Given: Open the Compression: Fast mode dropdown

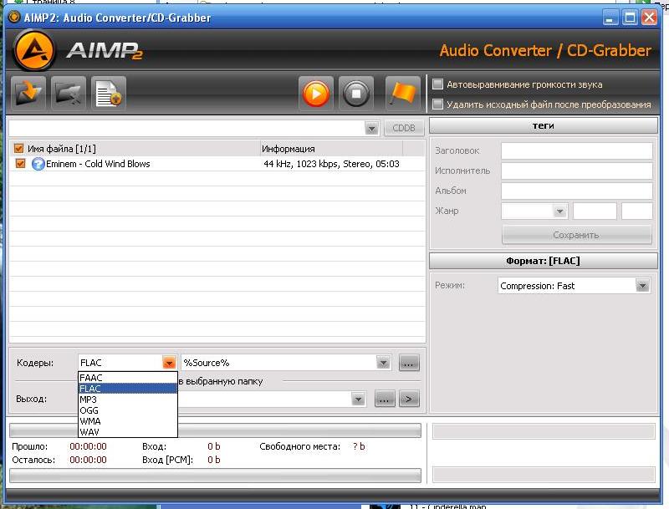Looking at the screenshot, I should click(642, 286).
